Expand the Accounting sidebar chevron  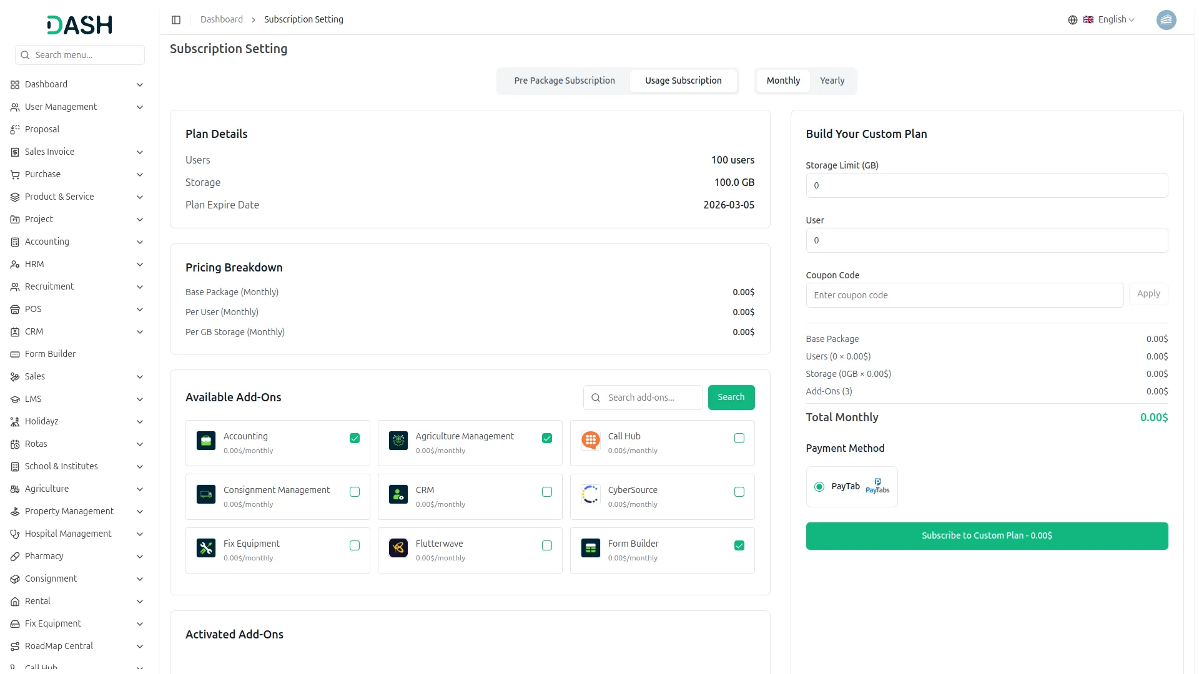140,242
